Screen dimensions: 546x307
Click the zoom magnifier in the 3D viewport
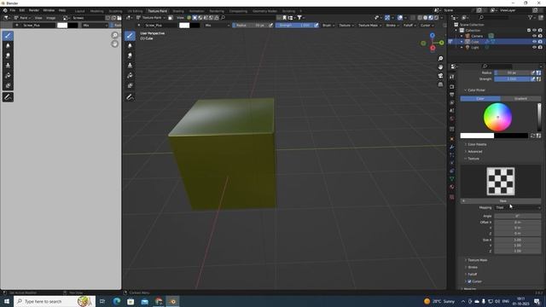(x=440, y=59)
